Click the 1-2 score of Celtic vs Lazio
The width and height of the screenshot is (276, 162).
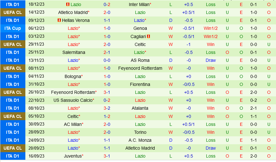(107, 116)
